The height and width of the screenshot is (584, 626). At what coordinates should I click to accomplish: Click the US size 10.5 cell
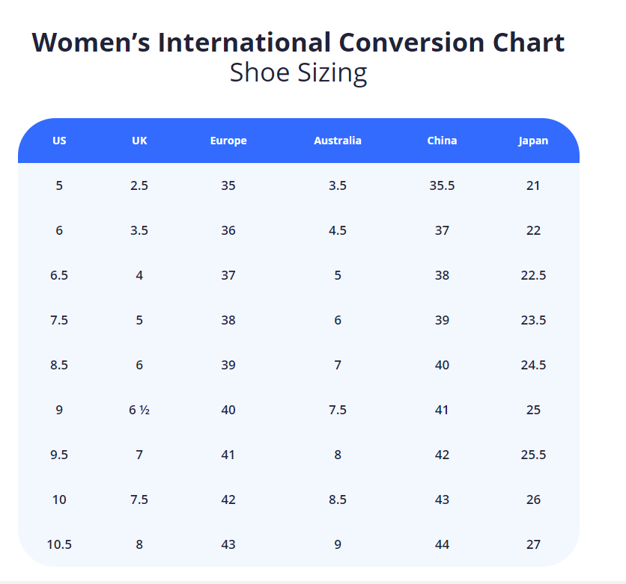pos(59,544)
